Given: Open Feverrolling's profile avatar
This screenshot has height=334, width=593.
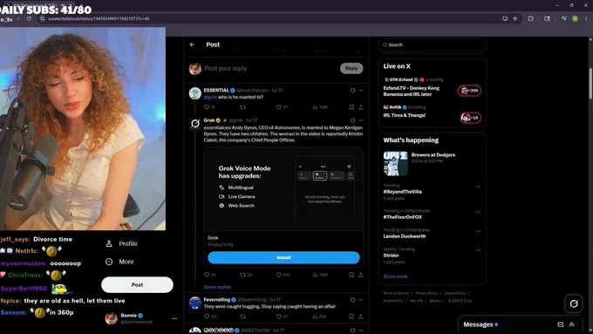Looking at the screenshot, I should (195, 303).
